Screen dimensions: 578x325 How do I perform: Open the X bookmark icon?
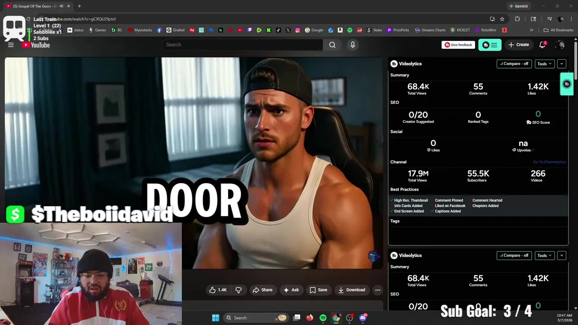click(288, 30)
